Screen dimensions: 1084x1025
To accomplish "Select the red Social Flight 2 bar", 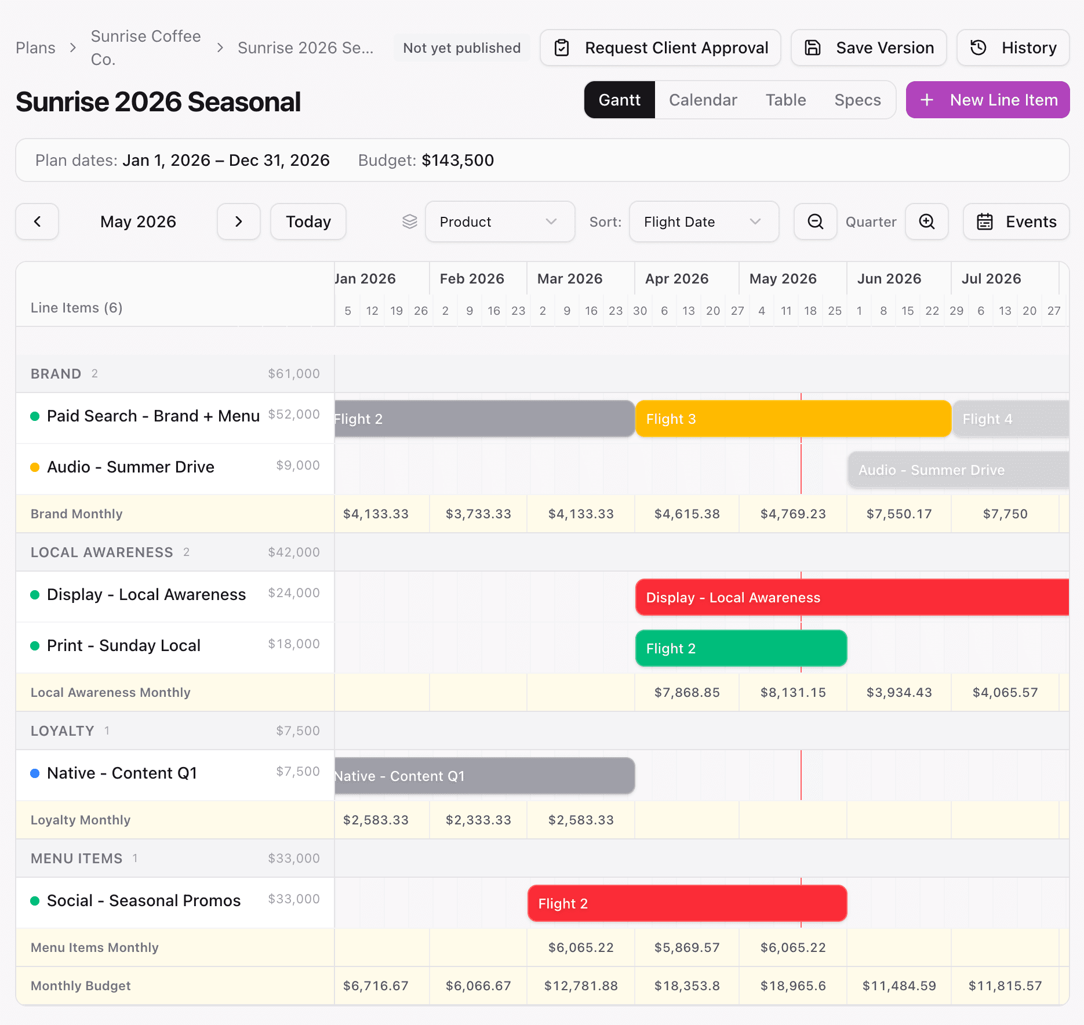I will tap(687, 903).
